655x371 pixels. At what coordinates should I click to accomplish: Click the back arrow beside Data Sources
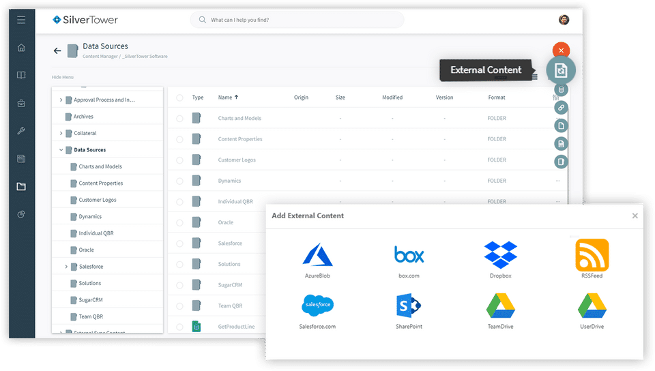[x=57, y=51]
